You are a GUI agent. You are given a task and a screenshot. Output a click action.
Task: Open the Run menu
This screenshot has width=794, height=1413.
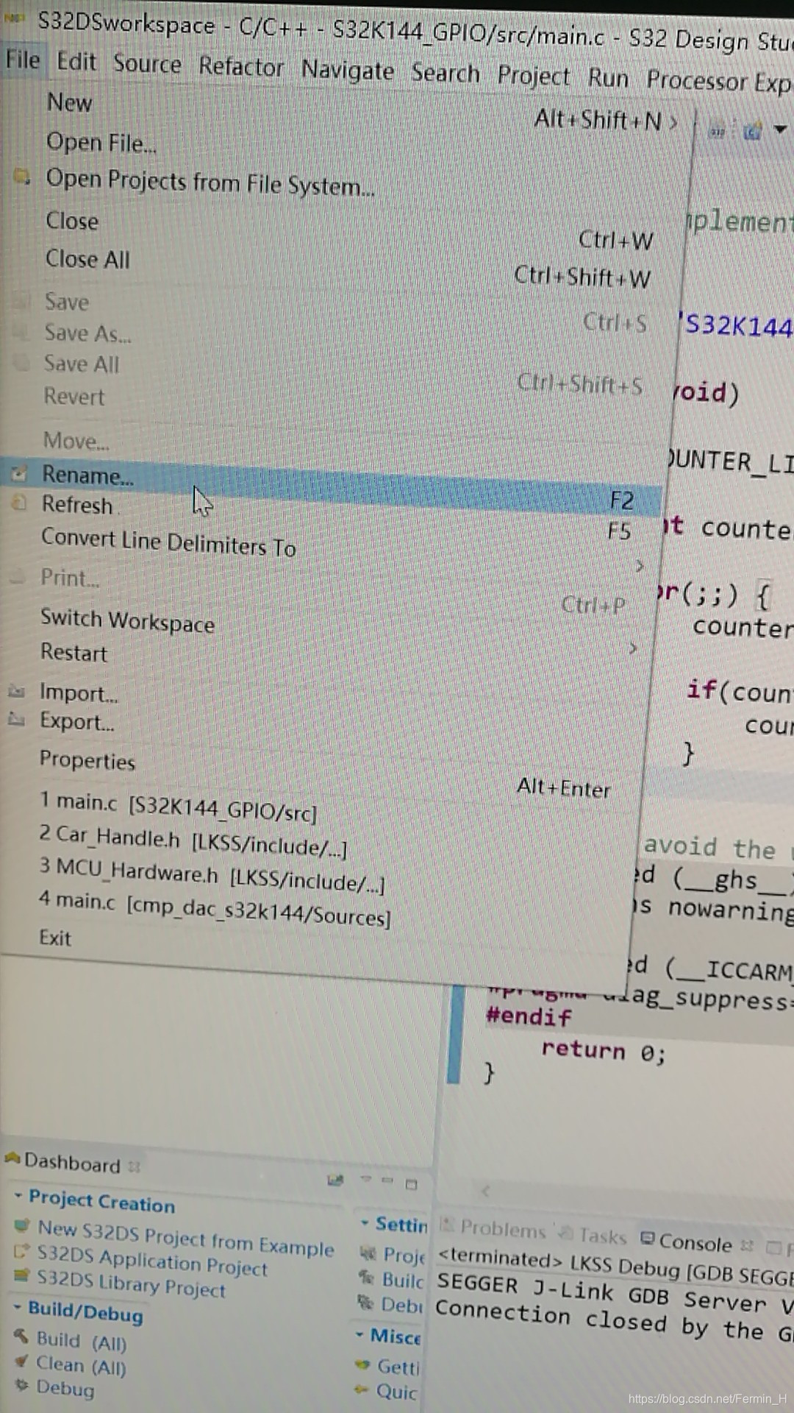pos(608,79)
